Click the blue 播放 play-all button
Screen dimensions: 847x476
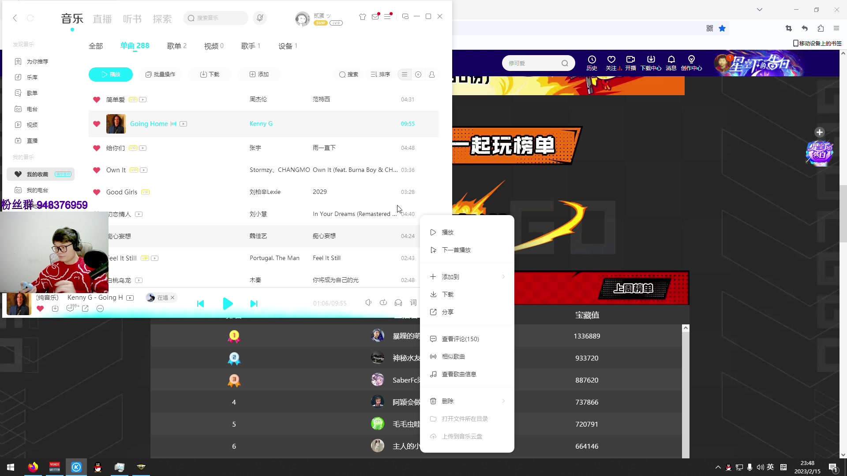[x=111, y=74]
